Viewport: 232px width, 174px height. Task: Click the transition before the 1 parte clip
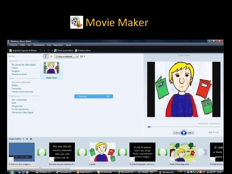pyautogui.click(x=82, y=152)
